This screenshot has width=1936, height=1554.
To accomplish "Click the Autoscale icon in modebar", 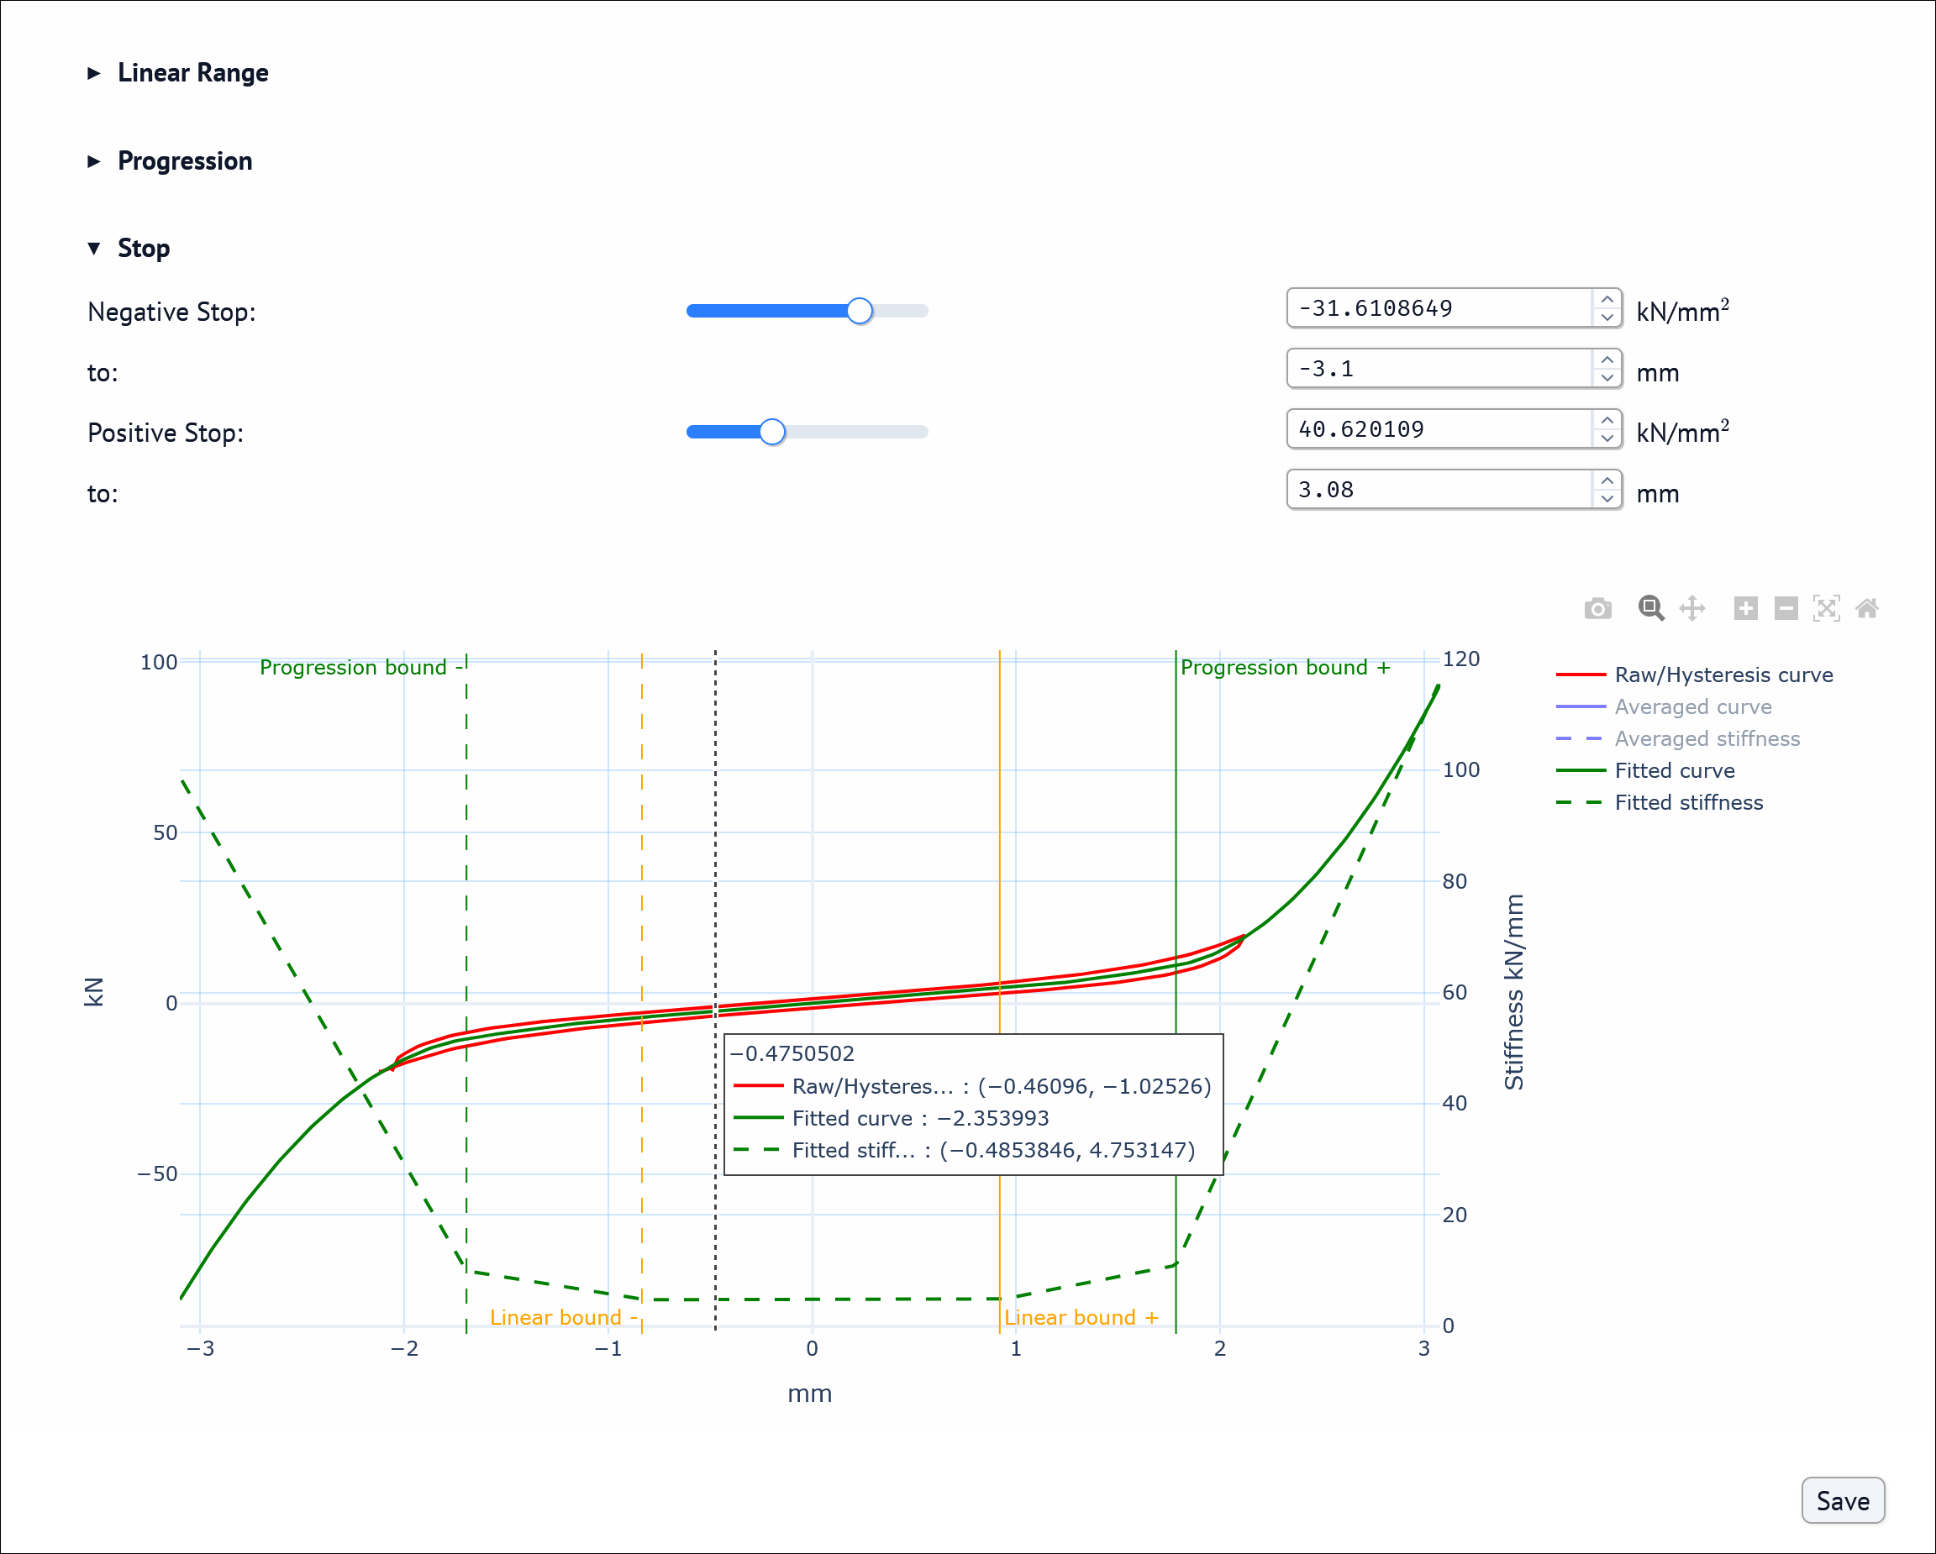I will 1827,609.
